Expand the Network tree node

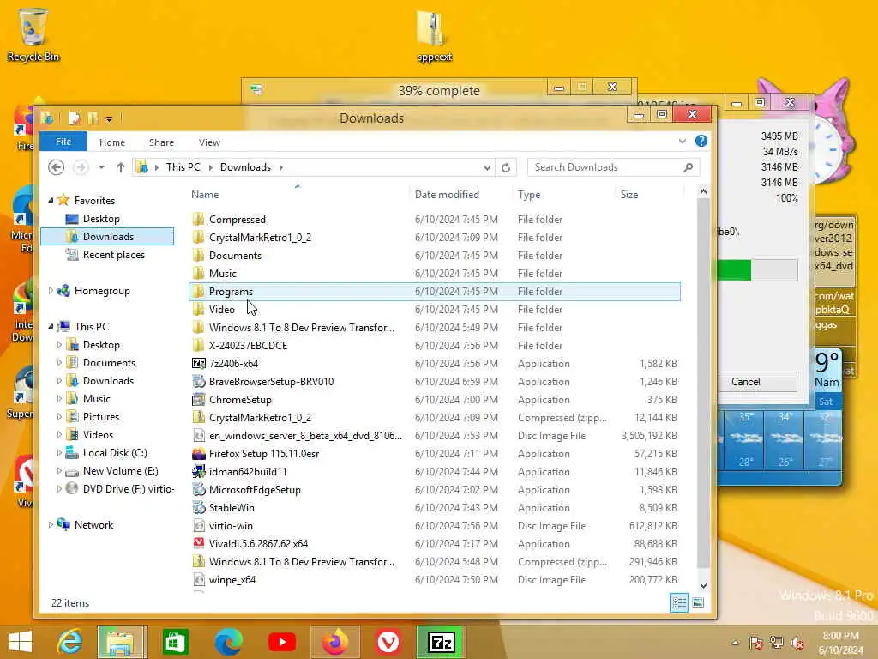tap(51, 524)
